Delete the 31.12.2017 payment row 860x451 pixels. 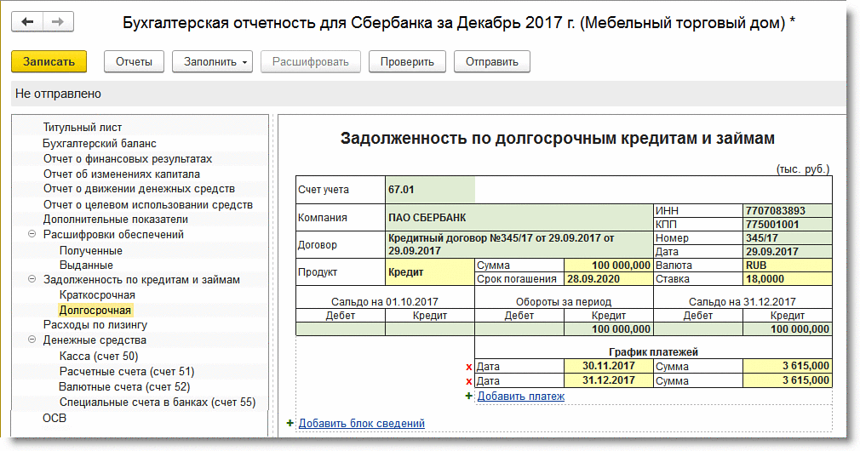468,381
